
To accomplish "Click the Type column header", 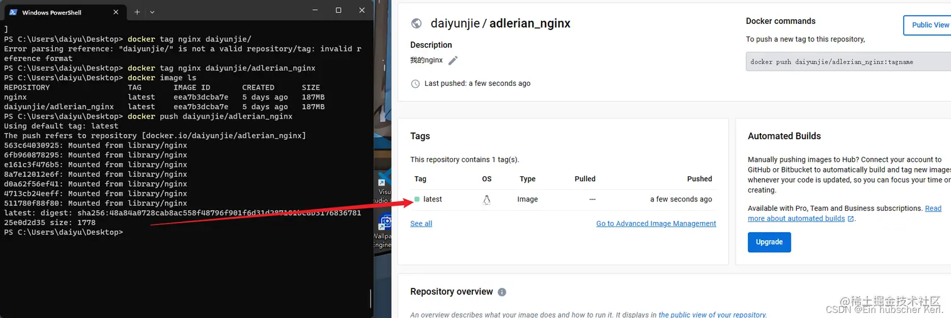I will click(x=528, y=179).
